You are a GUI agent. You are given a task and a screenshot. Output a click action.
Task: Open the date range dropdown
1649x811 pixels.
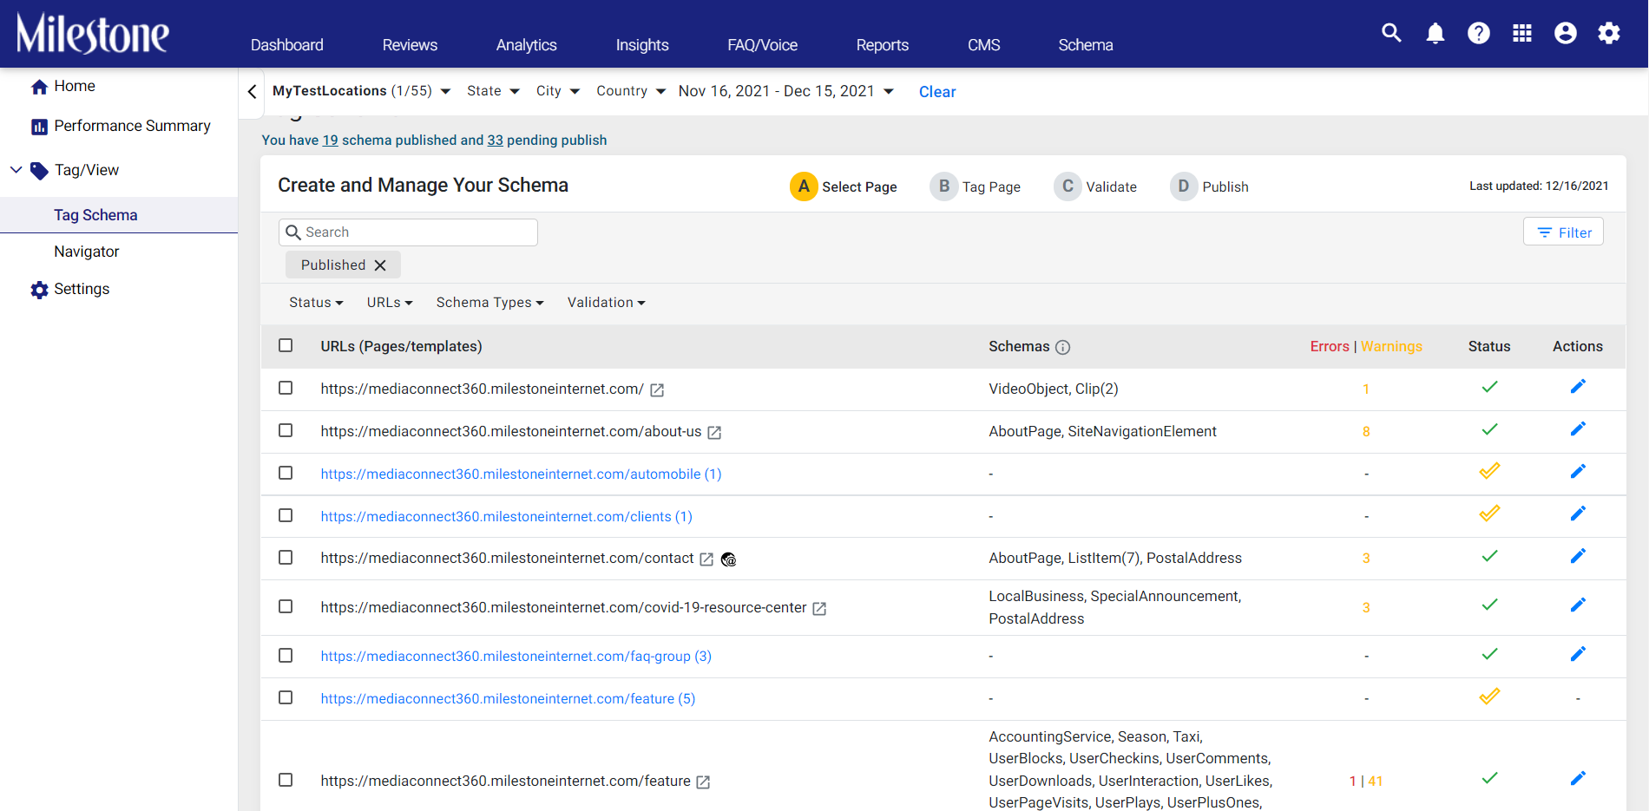point(786,91)
